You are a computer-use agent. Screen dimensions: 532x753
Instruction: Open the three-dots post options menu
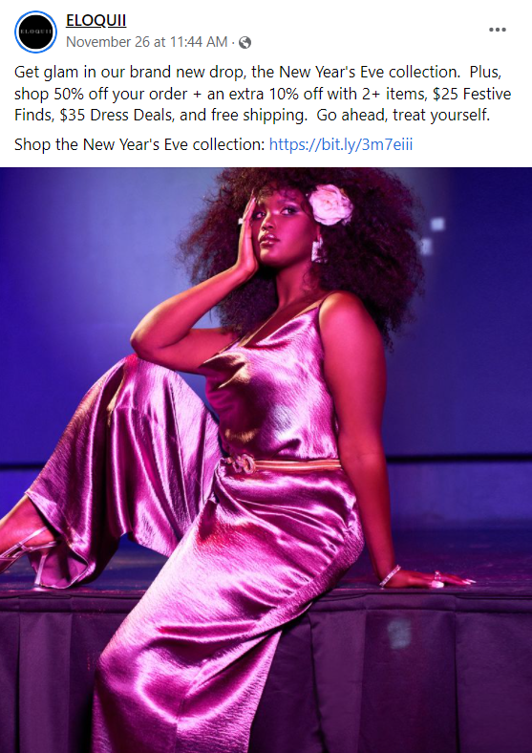498,30
